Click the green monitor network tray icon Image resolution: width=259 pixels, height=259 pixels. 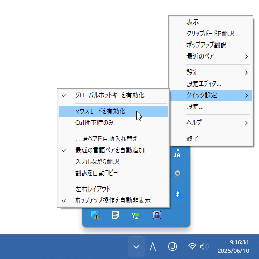tap(136, 215)
